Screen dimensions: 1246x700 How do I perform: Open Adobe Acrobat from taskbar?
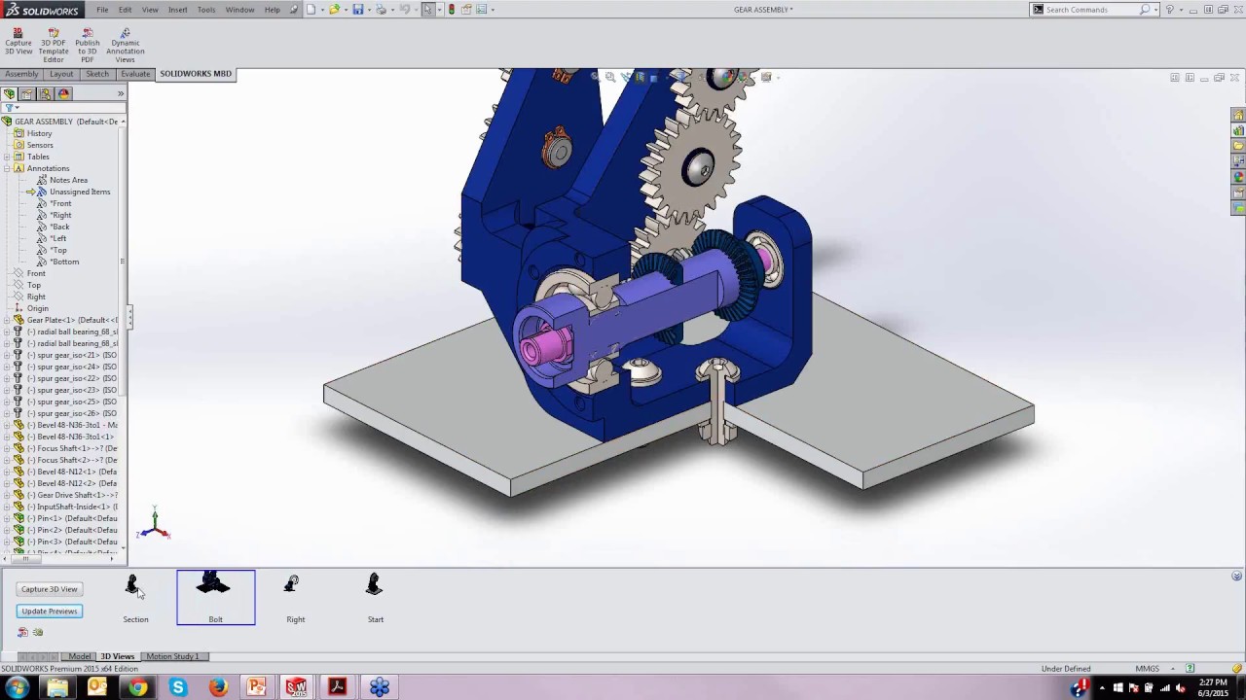[338, 687]
